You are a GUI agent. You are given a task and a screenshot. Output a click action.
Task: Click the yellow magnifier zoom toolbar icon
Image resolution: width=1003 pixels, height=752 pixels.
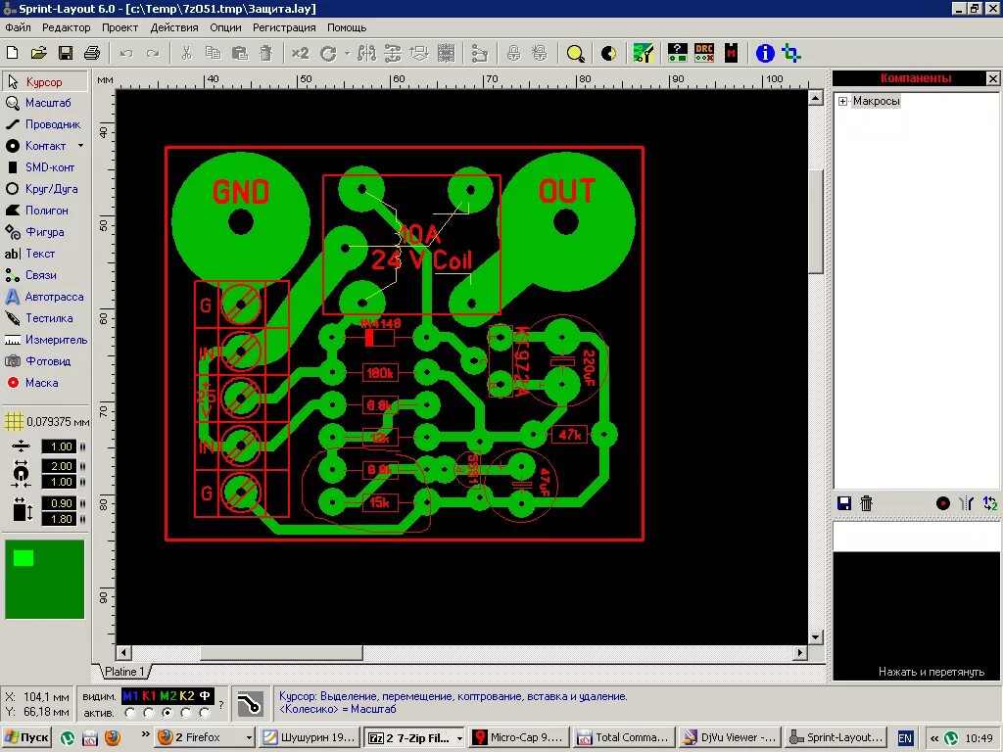575,54
